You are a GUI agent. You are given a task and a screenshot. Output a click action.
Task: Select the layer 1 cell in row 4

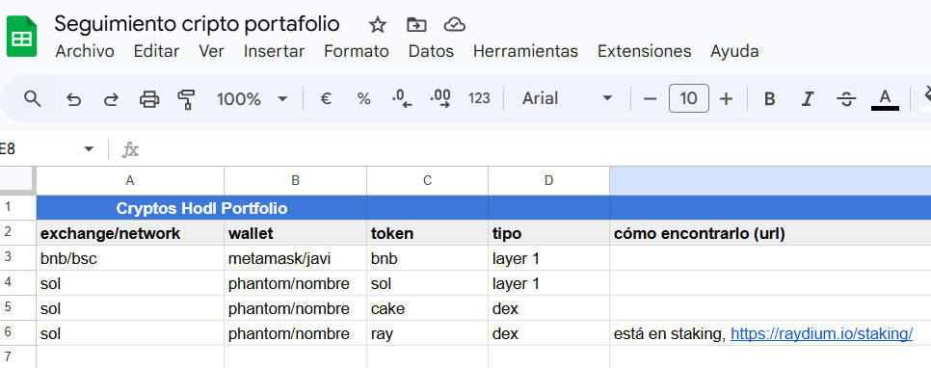pos(548,283)
